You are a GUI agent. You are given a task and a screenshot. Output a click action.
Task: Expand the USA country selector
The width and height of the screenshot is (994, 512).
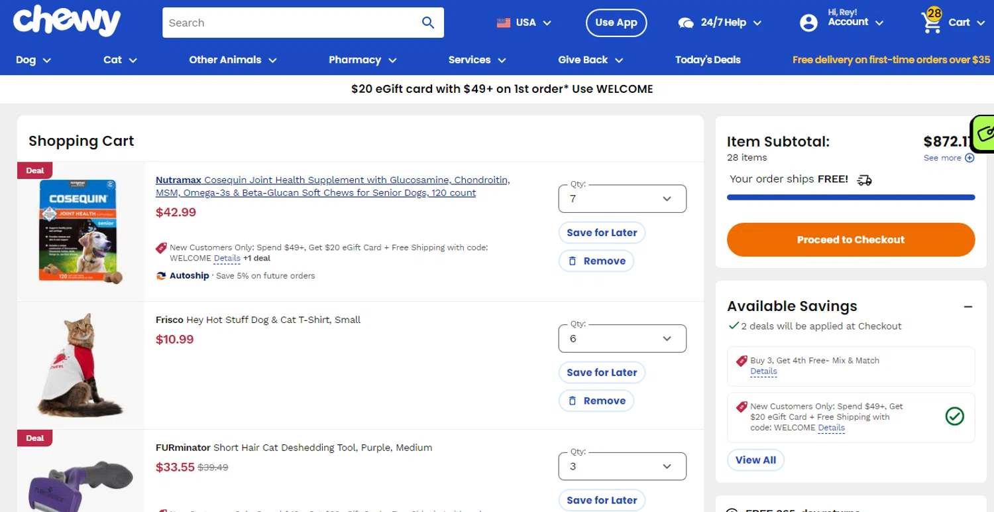[x=547, y=23]
